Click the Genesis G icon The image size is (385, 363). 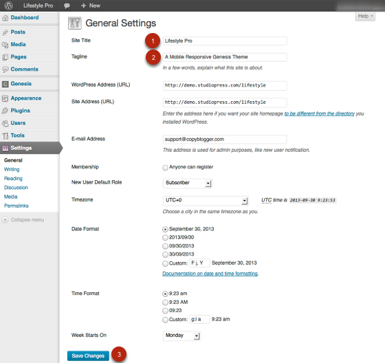tap(5, 84)
